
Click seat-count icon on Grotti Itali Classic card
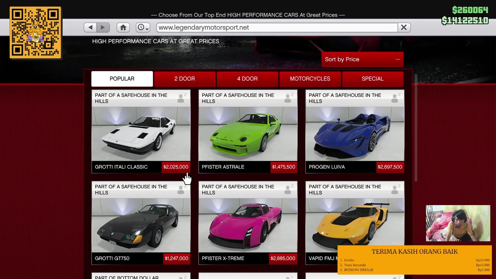181,98
